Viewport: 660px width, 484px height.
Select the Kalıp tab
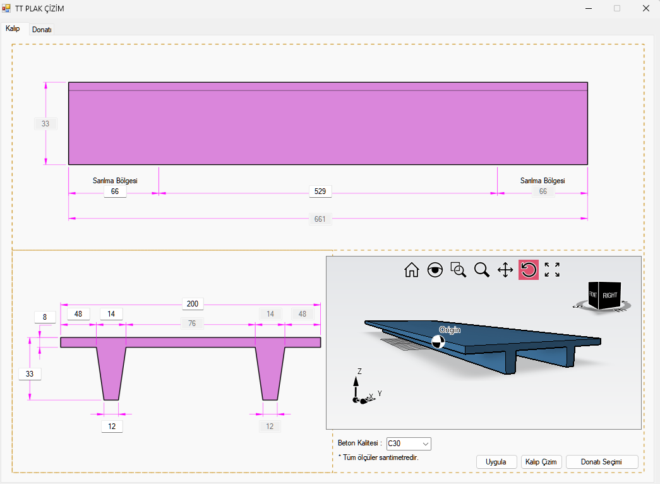(x=13, y=29)
